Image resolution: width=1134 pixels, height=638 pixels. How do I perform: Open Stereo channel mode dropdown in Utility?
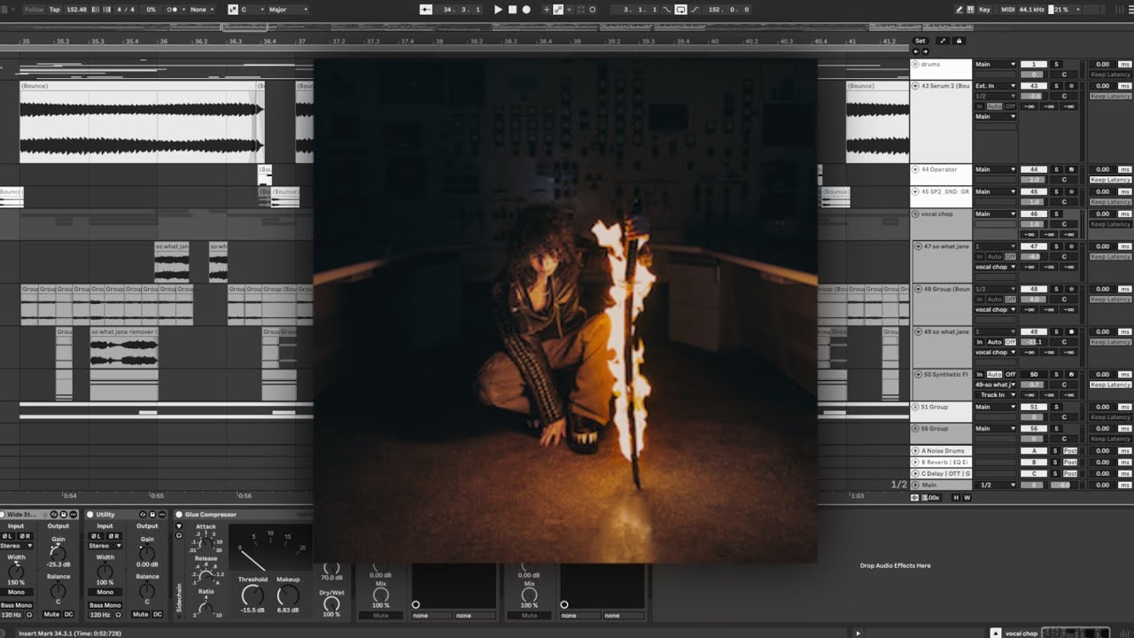tap(105, 546)
